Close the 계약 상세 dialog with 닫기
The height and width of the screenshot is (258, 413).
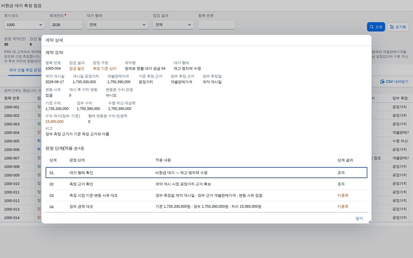pos(359,218)
